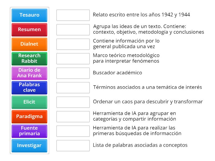Click the slot next to 'Lista de palabras asociadas a conceptos'

(73, 145)
